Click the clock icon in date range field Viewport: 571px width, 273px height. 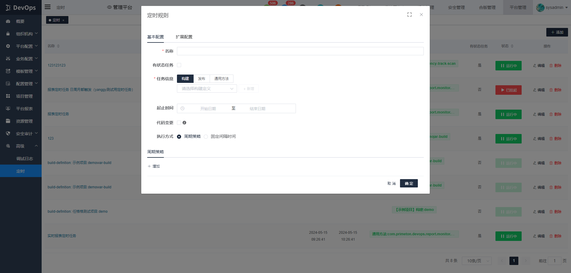click(x=183, y=108)
